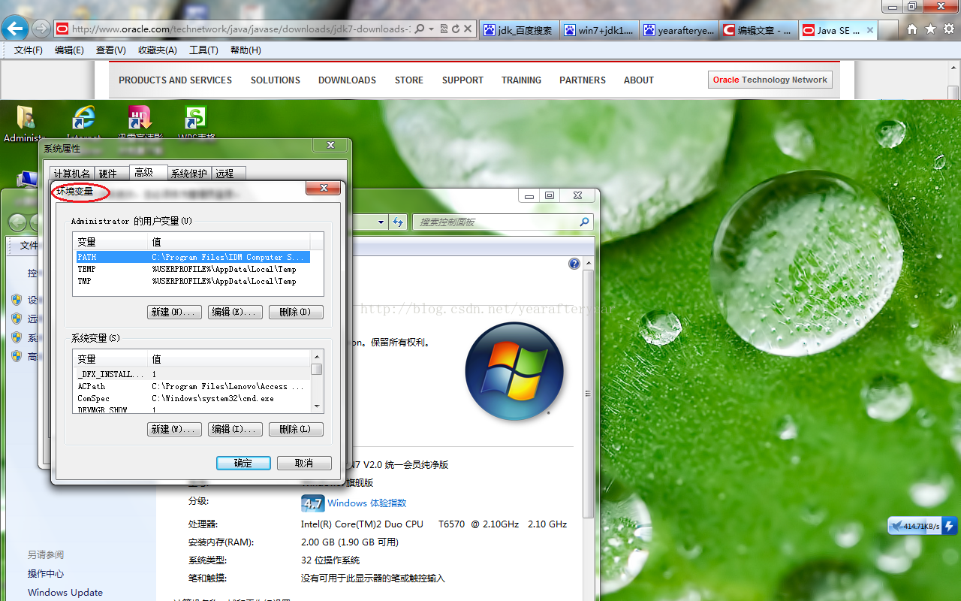Select the TMP user variable row
Image resolution: width=961 pixels, height=601 pixels.
tap(193, 281)
